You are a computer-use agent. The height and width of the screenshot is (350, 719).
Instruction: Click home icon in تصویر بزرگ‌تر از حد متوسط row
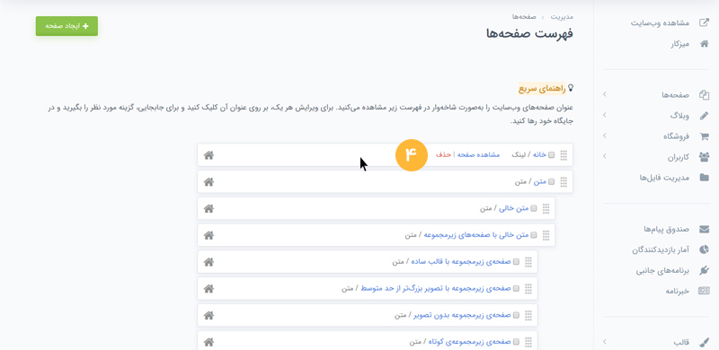click(209, 289)
